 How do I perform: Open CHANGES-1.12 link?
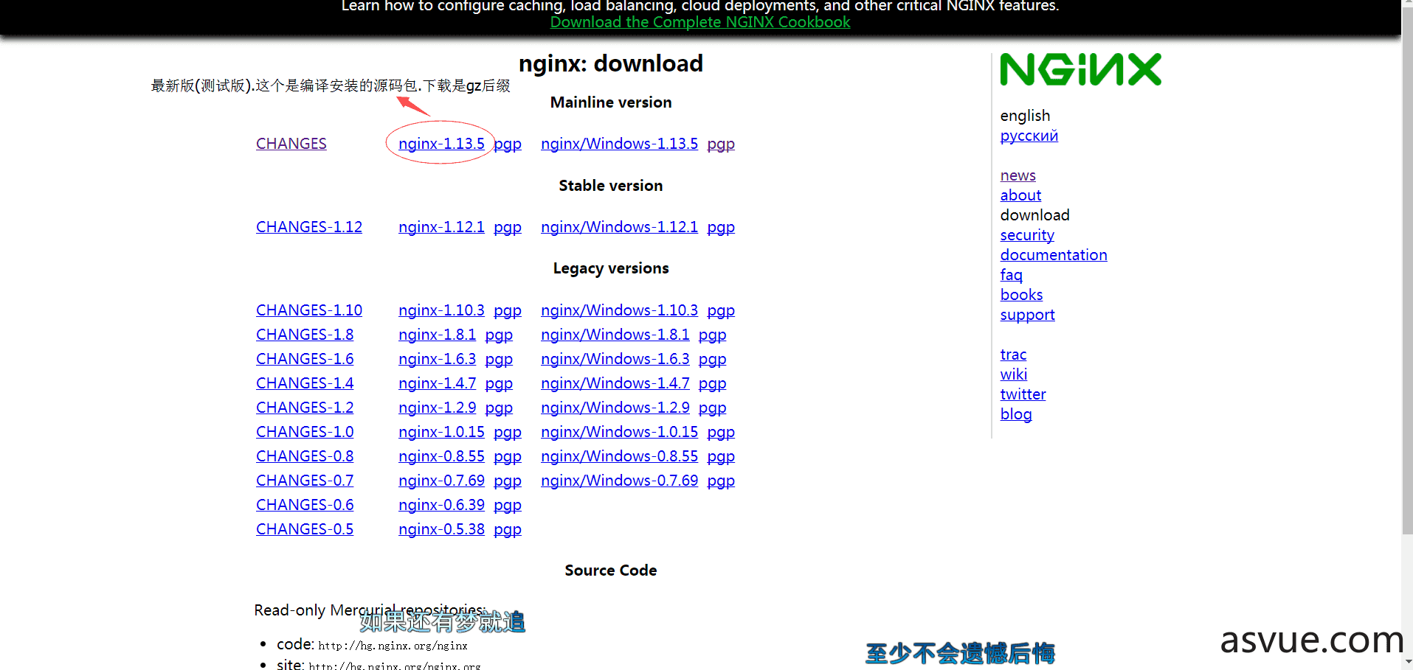(x=309, y=227)
